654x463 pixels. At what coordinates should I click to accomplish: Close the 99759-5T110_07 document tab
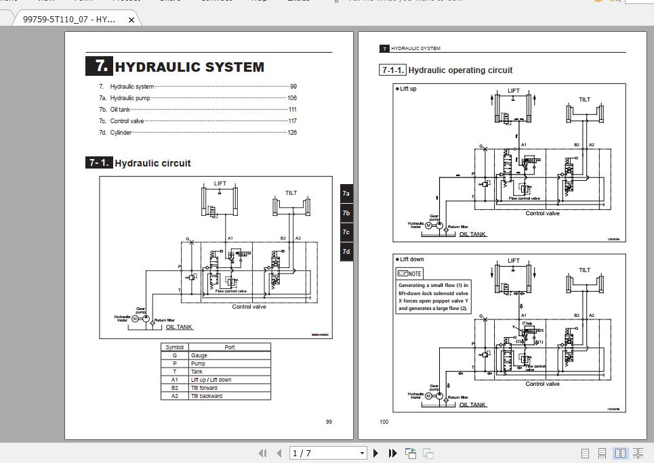pyautogui.click(x=131, y=20)
